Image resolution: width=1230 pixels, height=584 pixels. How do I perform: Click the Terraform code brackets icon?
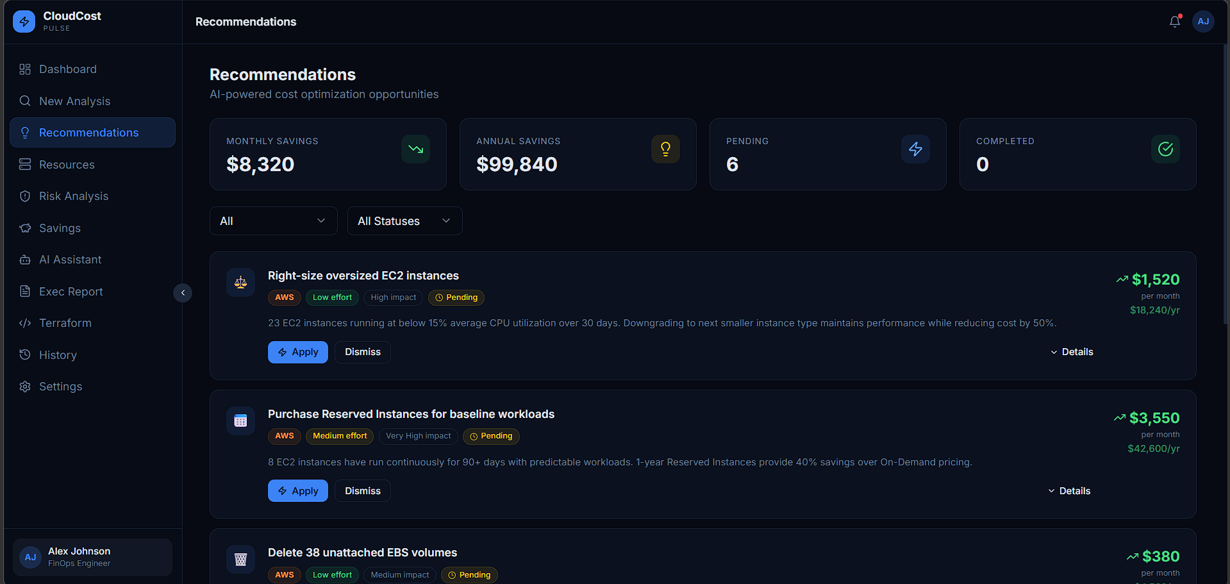click(25, 323)
